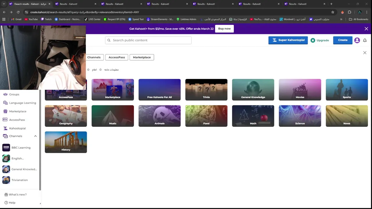Click recent search اعلام

pos(94,70)
